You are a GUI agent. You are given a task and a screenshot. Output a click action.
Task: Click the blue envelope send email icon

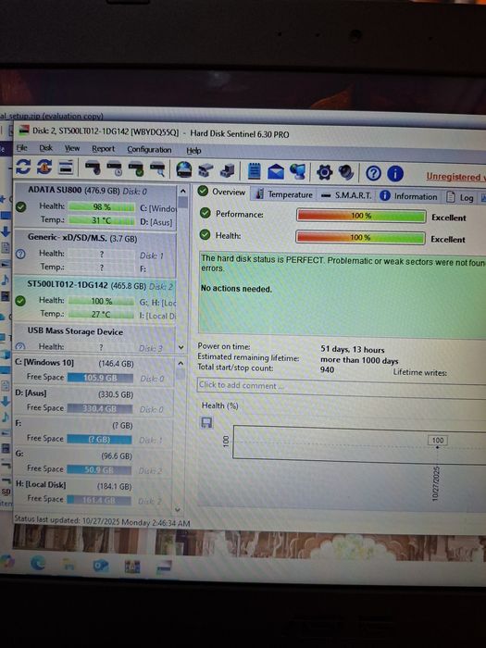(276, 171)
